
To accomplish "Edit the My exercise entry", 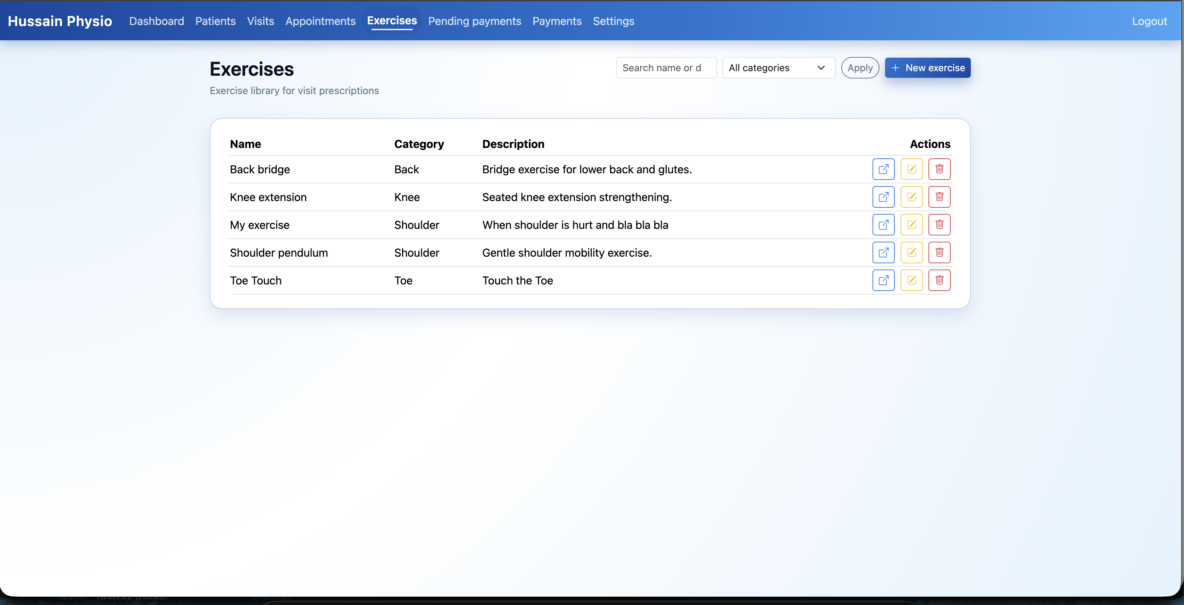I will [x=911, y=225].
